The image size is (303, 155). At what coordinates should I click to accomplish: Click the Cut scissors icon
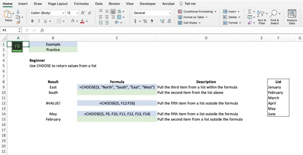click(x=18, y=12)
